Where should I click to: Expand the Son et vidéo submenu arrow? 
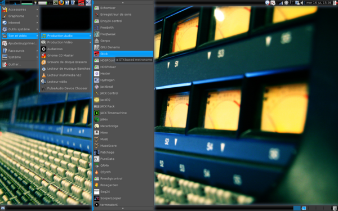37,36
